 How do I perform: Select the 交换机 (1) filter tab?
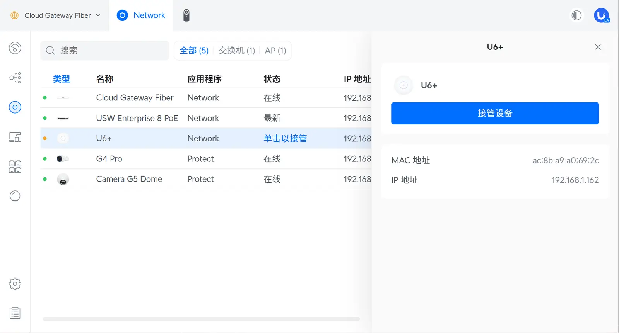[237, 51]
